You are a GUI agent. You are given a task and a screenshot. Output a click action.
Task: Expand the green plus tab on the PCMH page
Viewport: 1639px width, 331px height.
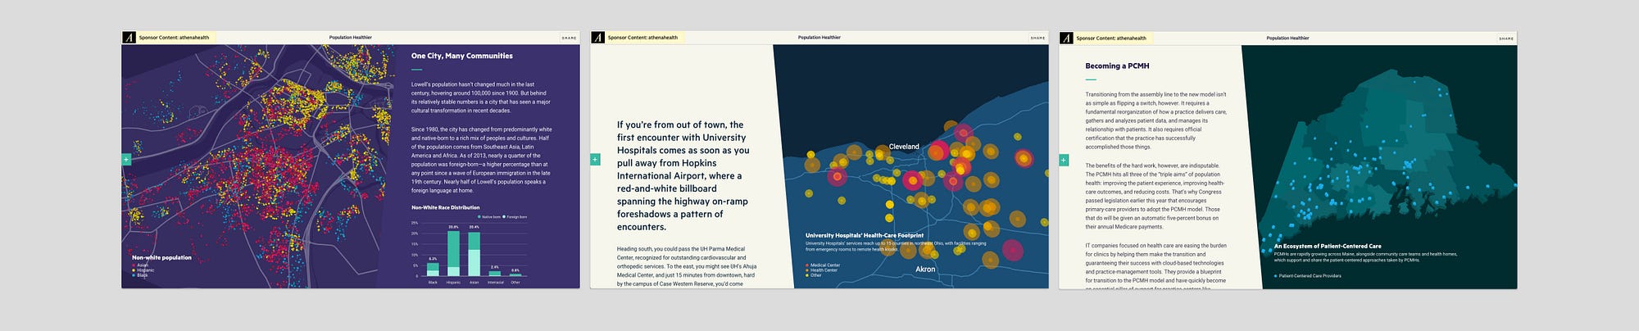(1064, 159)
